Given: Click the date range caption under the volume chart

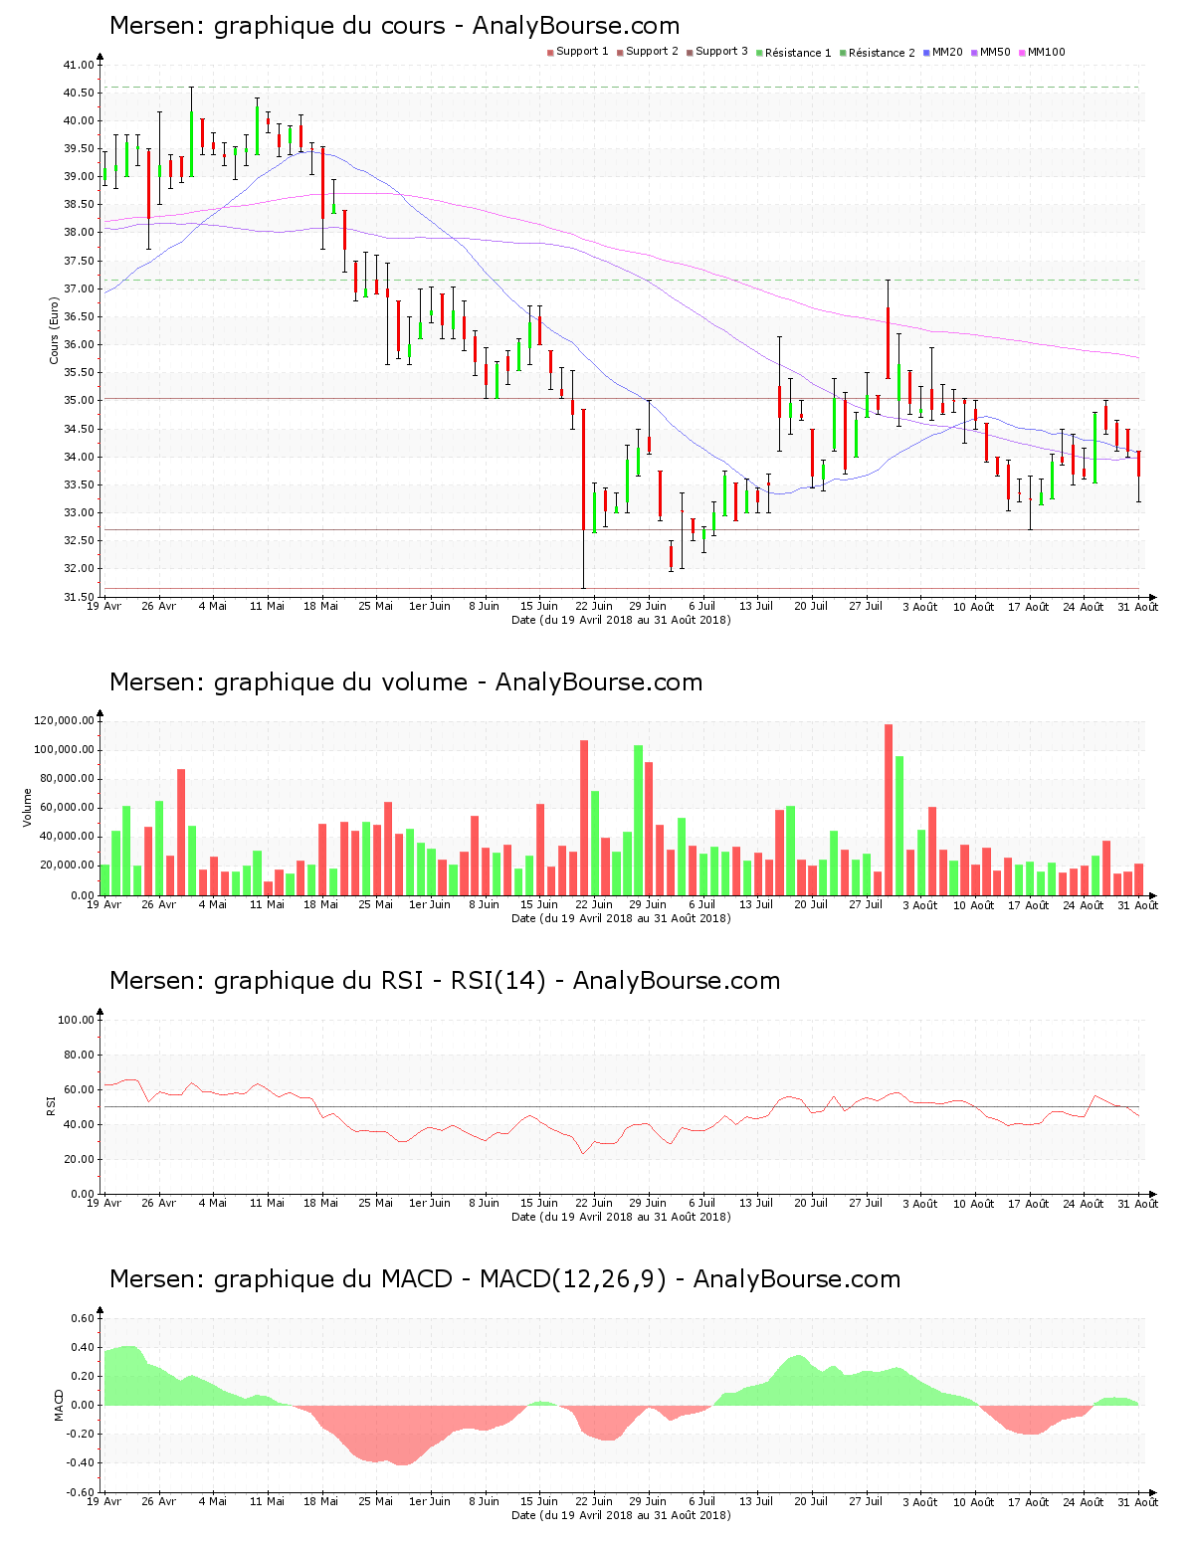Looking at the screenshot, I should point(621,918).
